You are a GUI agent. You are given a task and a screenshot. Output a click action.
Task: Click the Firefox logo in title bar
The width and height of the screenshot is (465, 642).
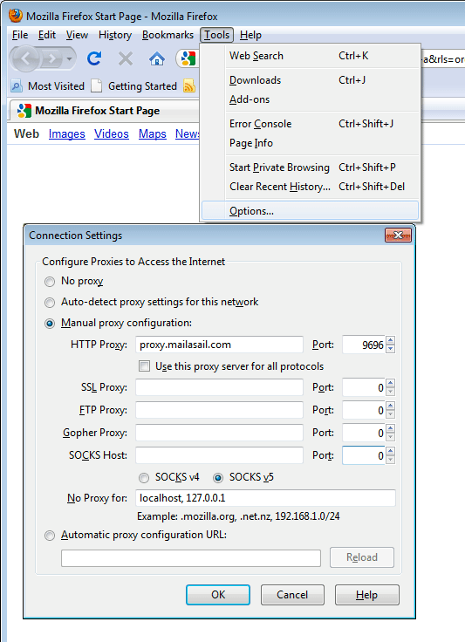[16, 16]
